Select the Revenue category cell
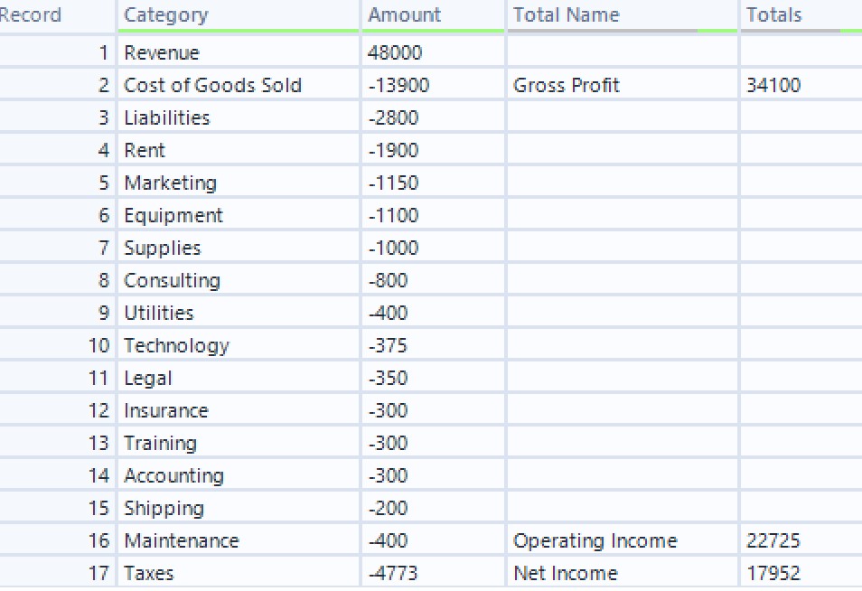Viewport: 862px width, 591px height. (162, 52)
